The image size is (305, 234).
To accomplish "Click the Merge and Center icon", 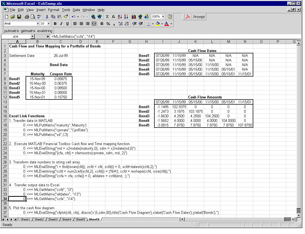I will pyautogui.click(x=94, y=24).
